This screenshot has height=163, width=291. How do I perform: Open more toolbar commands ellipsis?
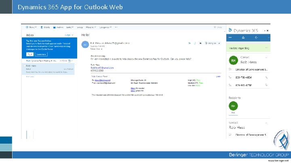point(116,27)
